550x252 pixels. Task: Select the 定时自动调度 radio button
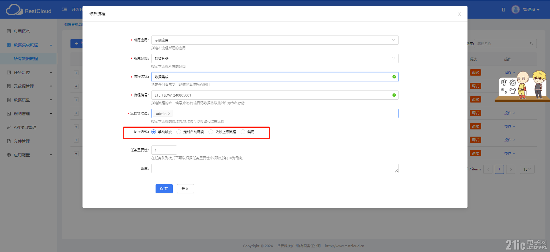pyautogui.click(x=179, y=132)
